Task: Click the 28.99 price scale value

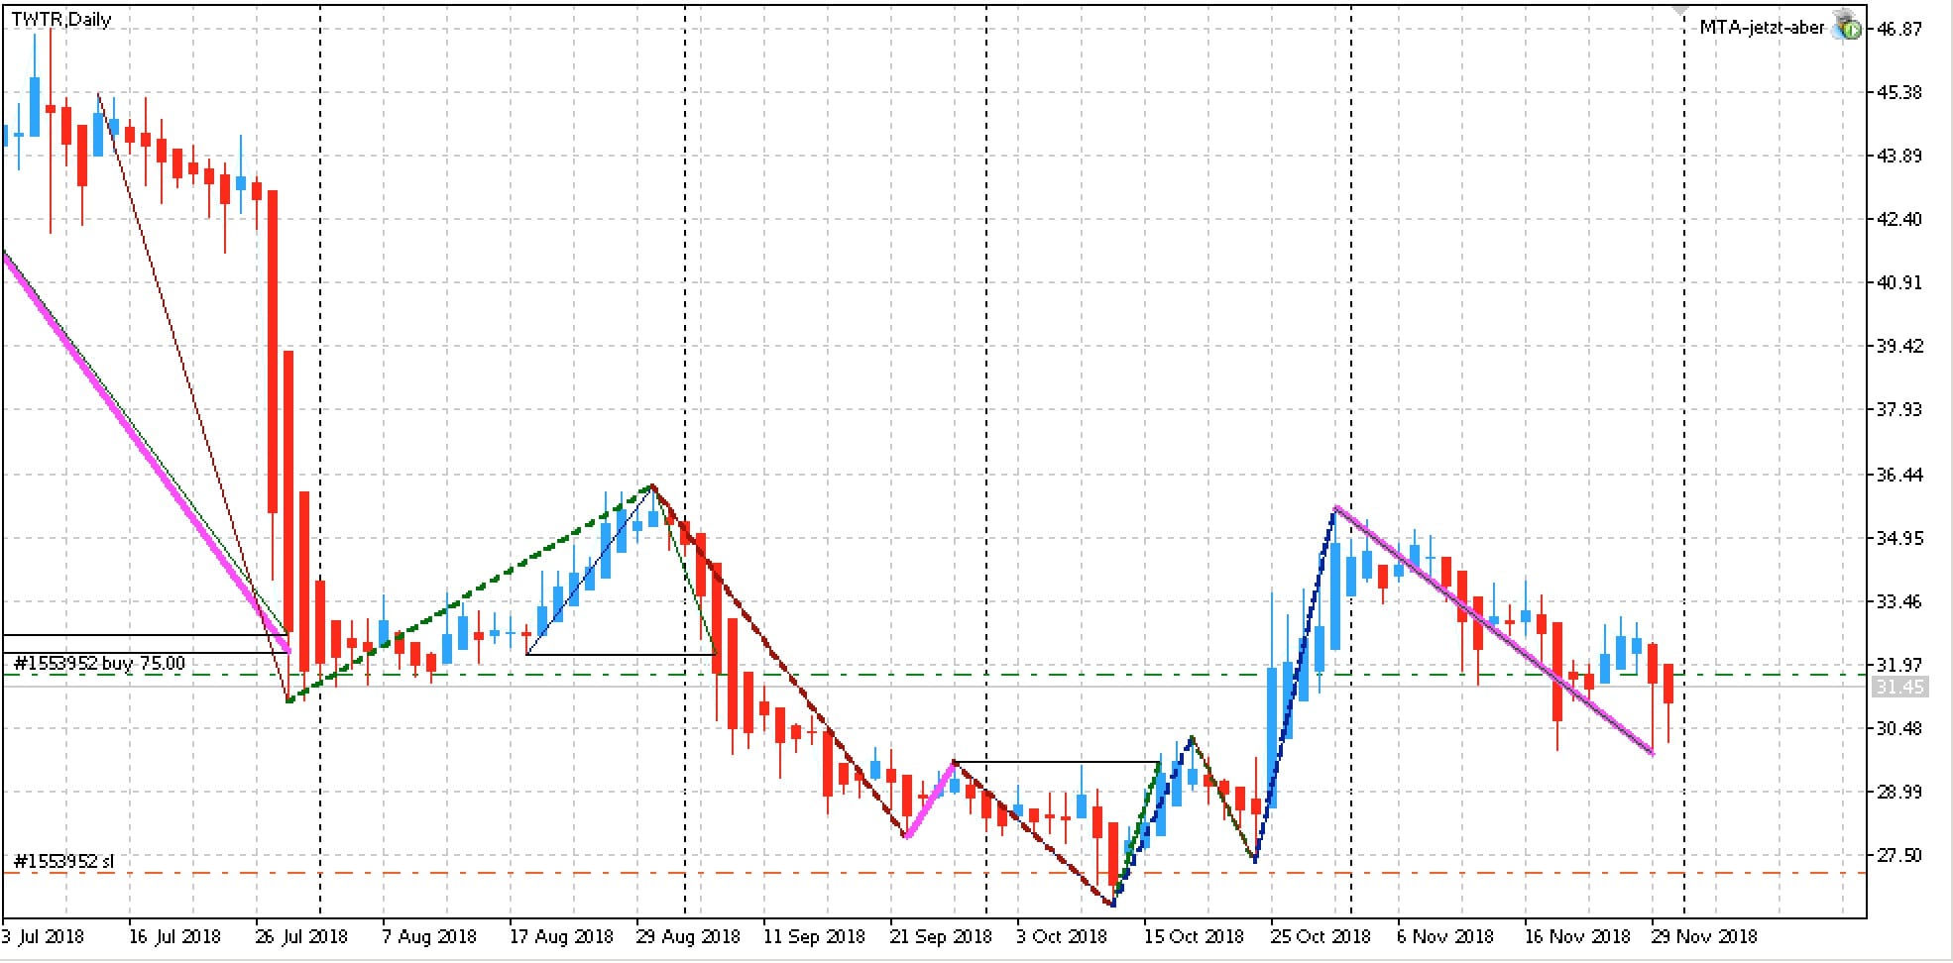Action: tap(1899, 792)
